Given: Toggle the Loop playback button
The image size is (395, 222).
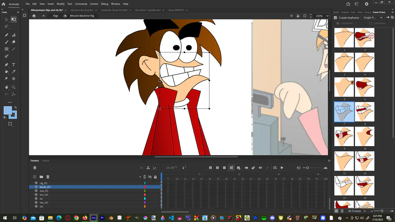Looking at the screenshot, I should coord(275,168).
